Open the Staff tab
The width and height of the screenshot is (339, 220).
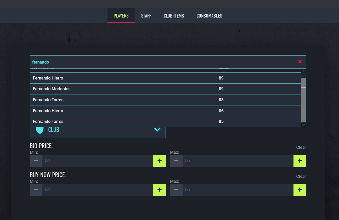pyautogui.click(x=146, y=16)
